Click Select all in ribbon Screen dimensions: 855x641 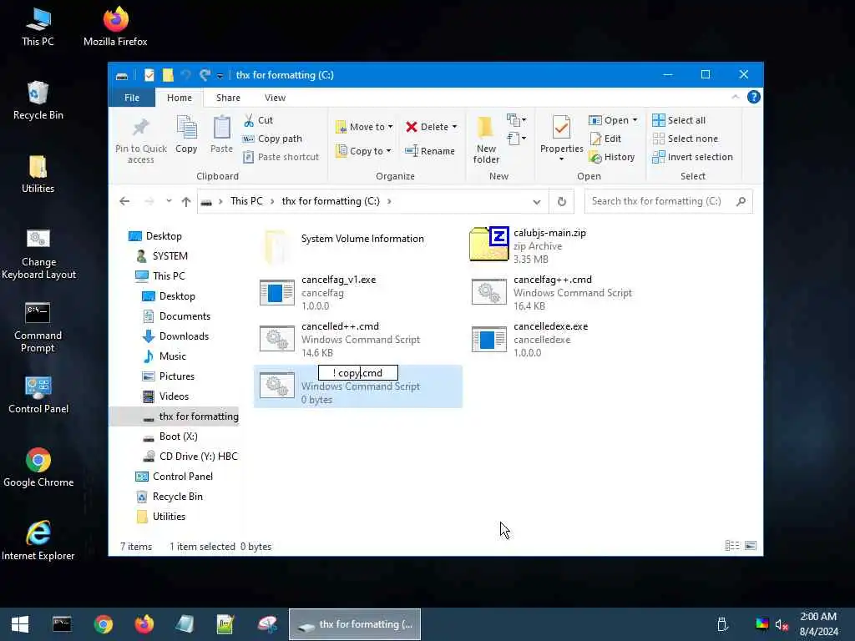click(x=679, y=120)
